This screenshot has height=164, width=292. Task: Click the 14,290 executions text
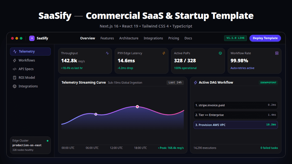(x=205, y=148)
